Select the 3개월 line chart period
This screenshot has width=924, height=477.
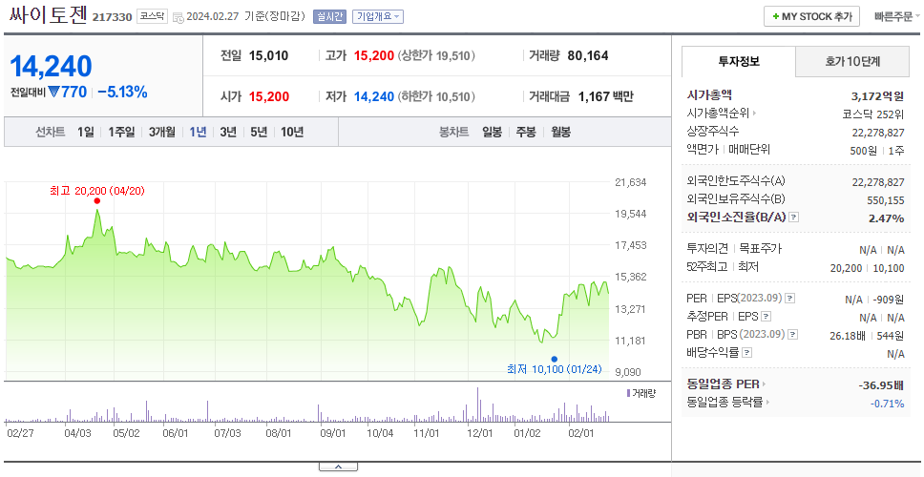click(162, 132)
